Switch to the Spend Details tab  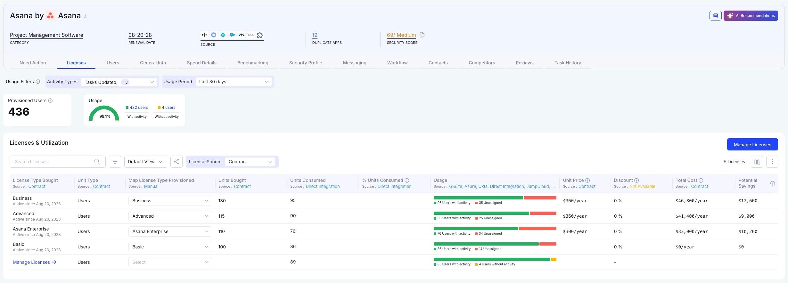tap(201, 63)
